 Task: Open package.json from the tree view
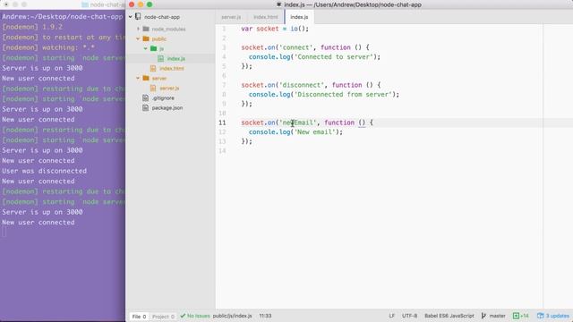[167, 107]
